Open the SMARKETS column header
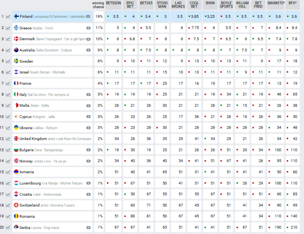Image resolution: width=304 pixels, height=234 pixels. [x=275, y=3]
